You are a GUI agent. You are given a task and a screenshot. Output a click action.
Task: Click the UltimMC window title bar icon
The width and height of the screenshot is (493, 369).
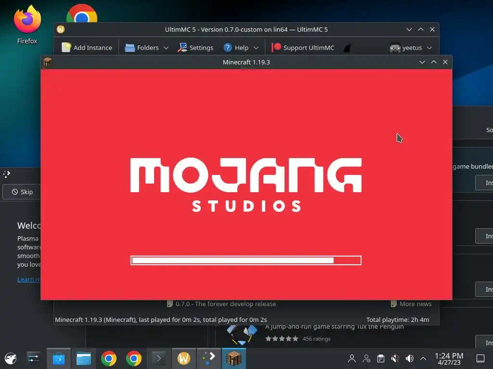[x=61, y=29]
